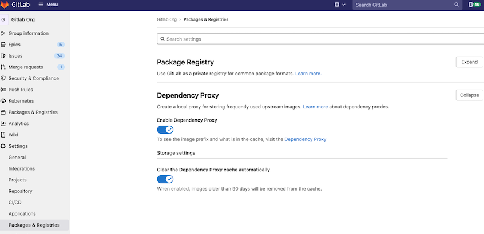Image resolution: width=484 pixels, height=234 pixels.
Task: Click the magnifier icon in the GitLab search
Action: pyautogui.click(x=457, y=5)
